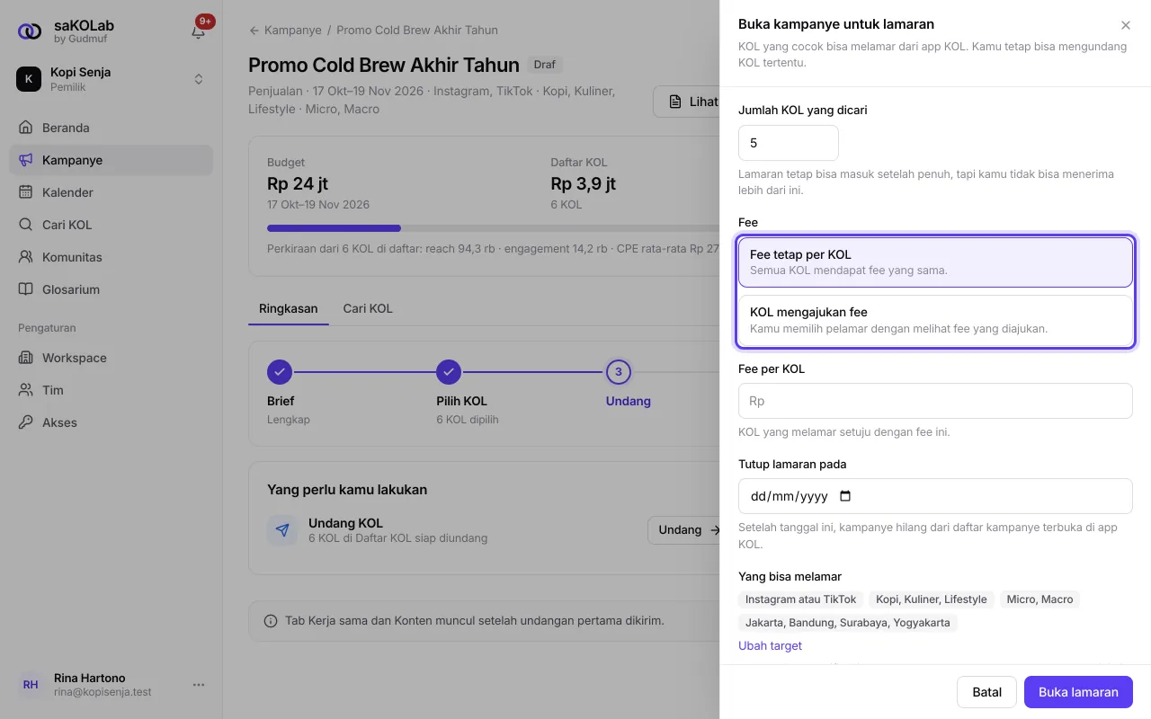Click the Undang button with arrow
This screenshot has height=719, width=1151.
click(685, 530)
